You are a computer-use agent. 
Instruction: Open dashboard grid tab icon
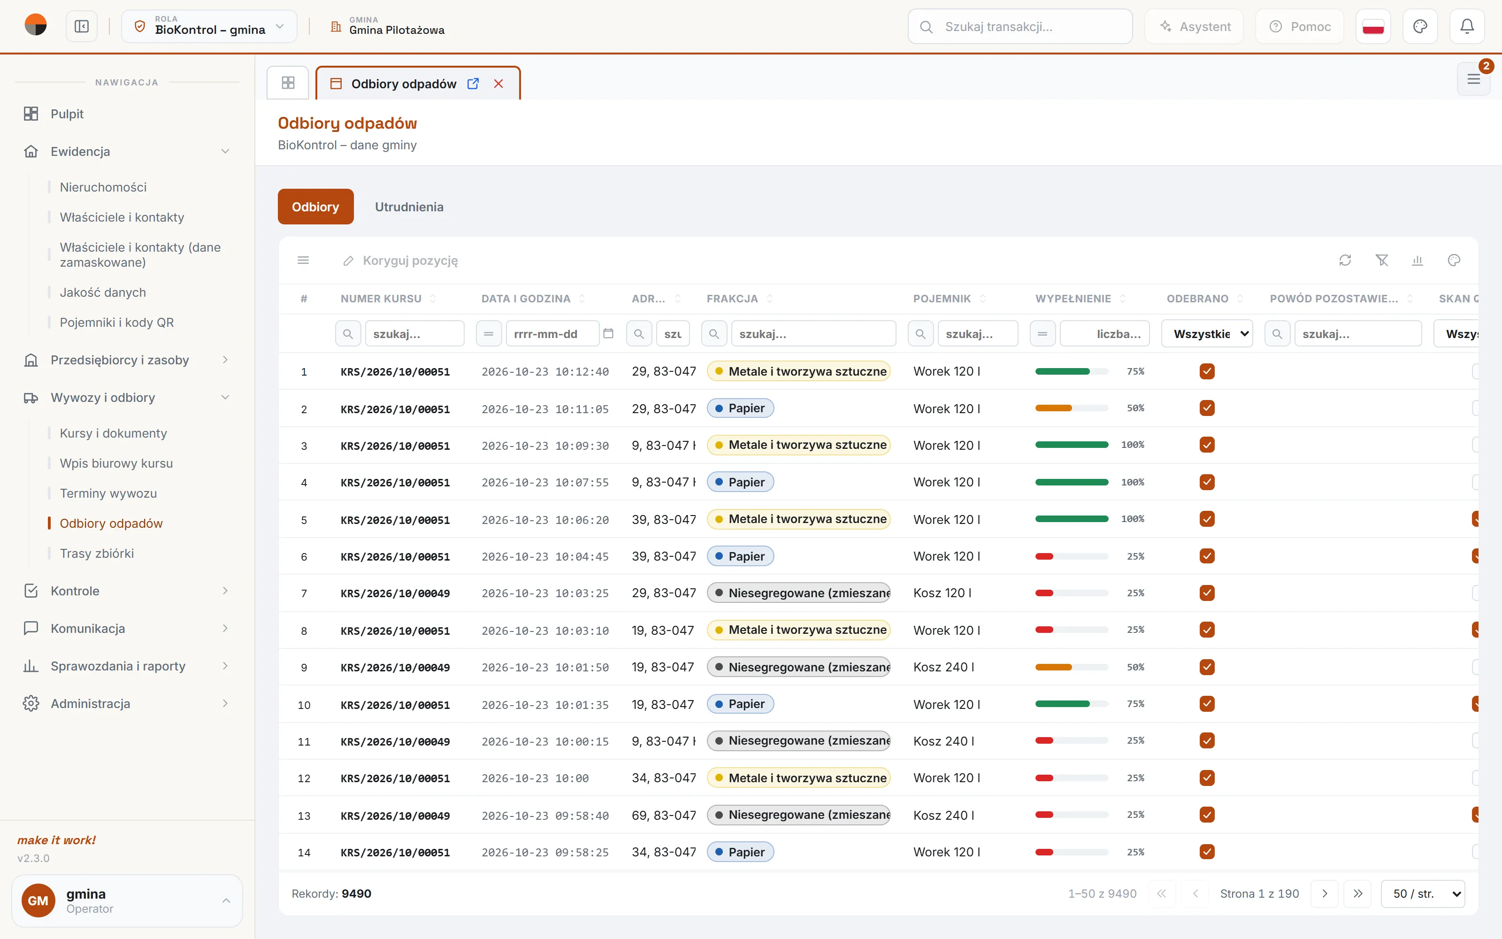tap(288, 83)
